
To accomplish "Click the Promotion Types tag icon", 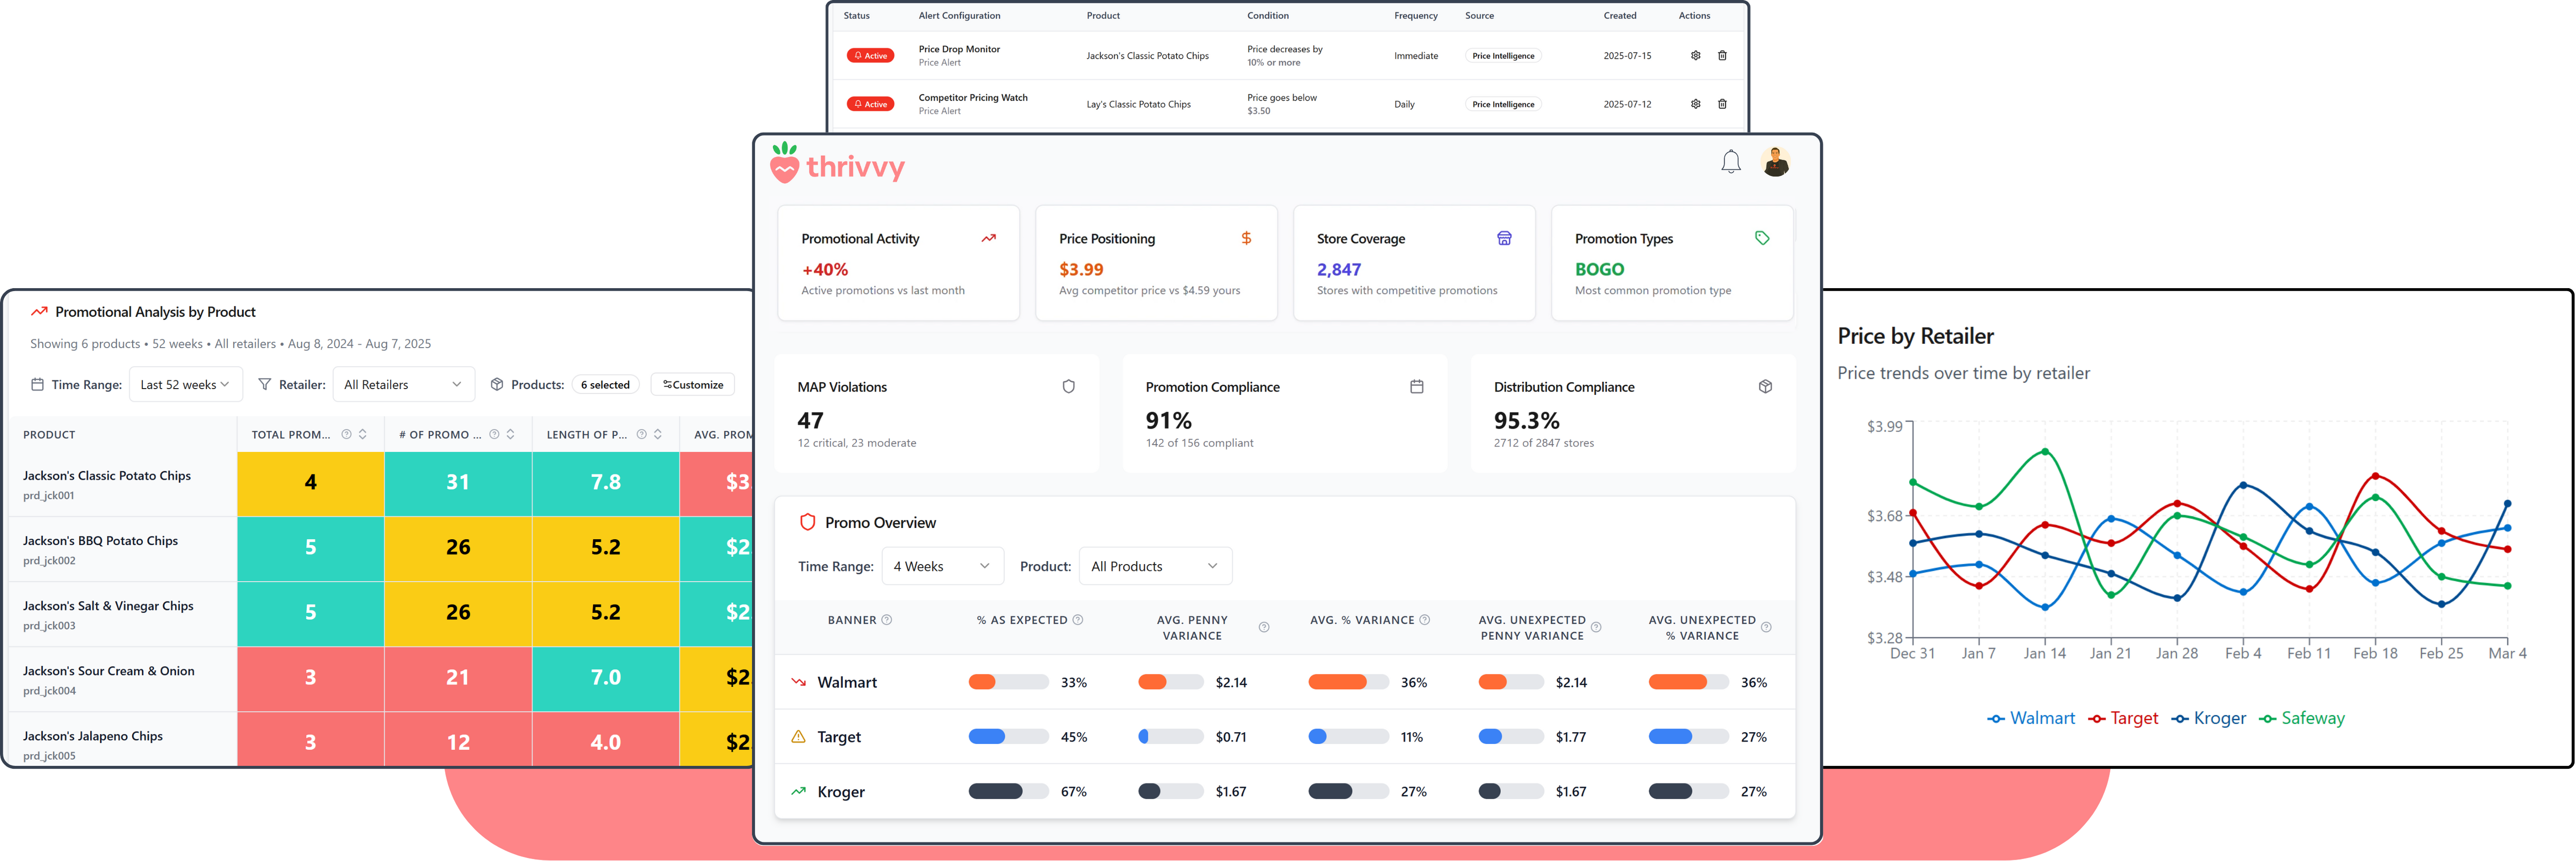I will (1763, 238).
